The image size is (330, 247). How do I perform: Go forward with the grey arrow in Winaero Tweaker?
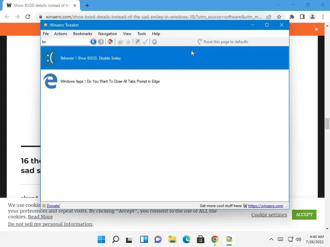pos(101,41)
